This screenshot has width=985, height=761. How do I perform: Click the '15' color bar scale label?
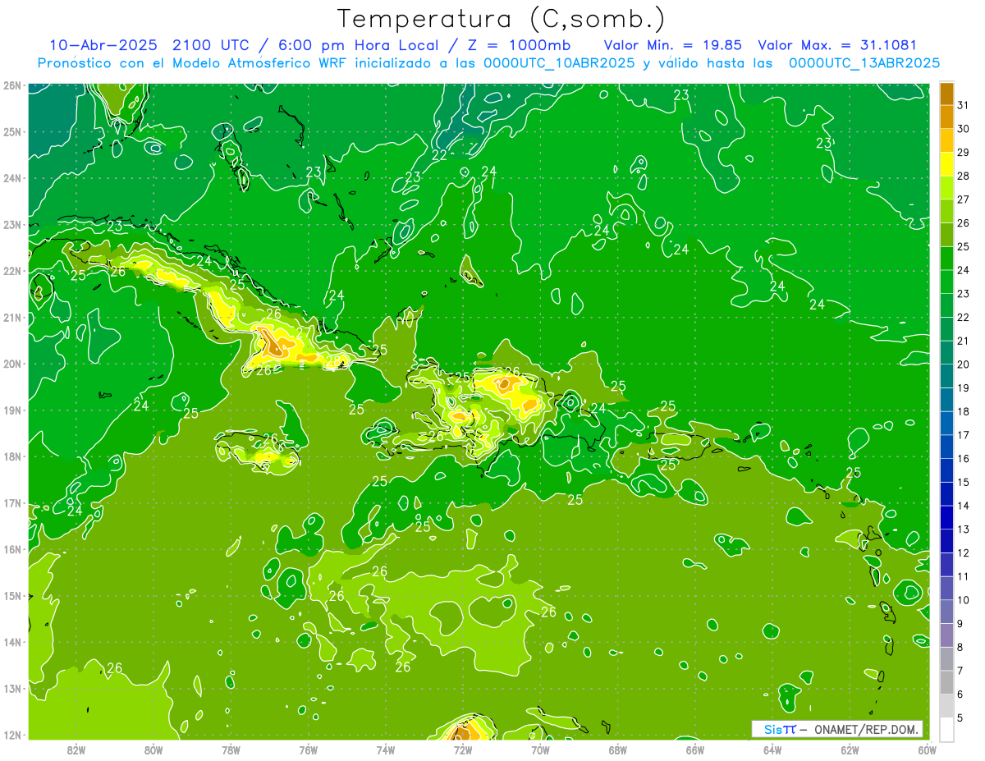point(963,482)
